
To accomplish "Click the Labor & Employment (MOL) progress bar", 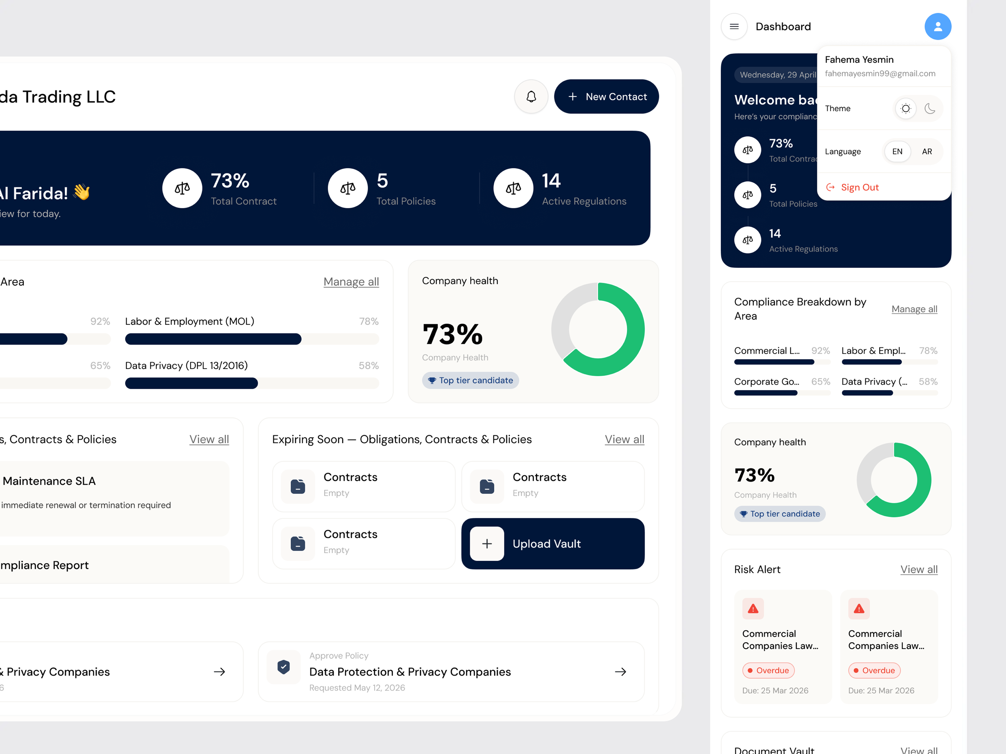I will pos(252,339).
